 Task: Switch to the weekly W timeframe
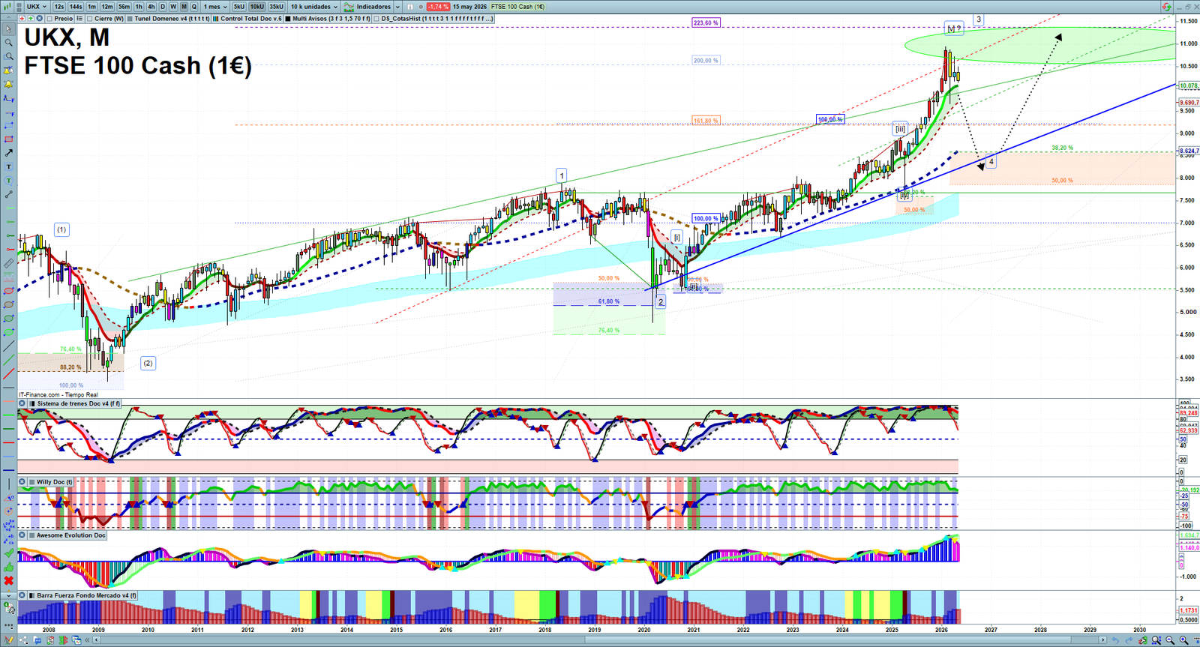(173, 7)
